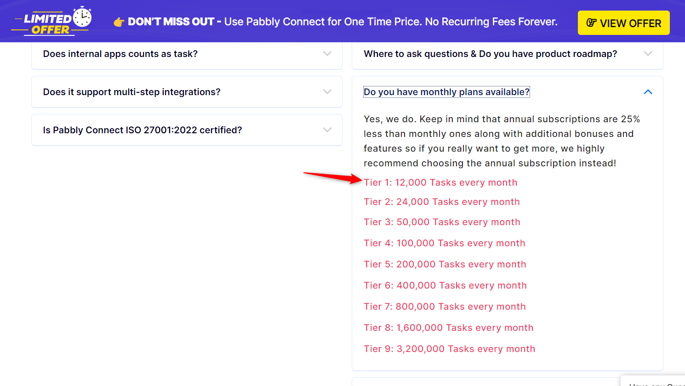Click the "Don't Miss Out" banner text
This screenshot has width=685, height=386.
pos(171,22)
